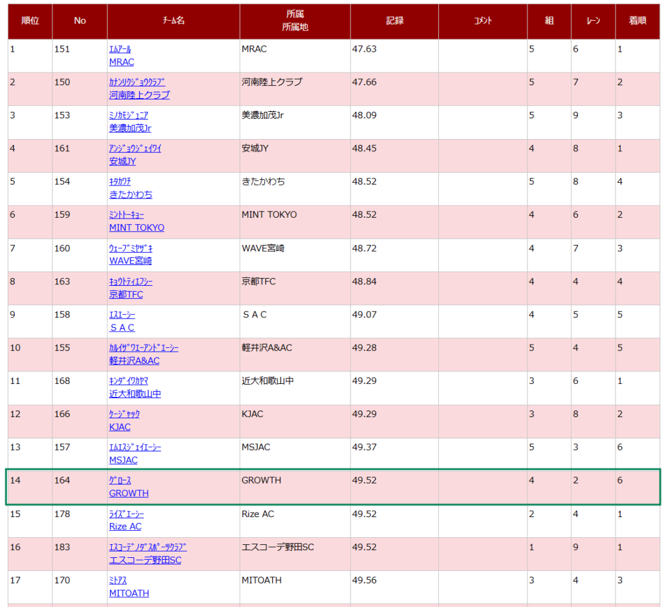Select team number 183 cell
662x607 pixels.
pyautogui.click(x=80, y=554)
